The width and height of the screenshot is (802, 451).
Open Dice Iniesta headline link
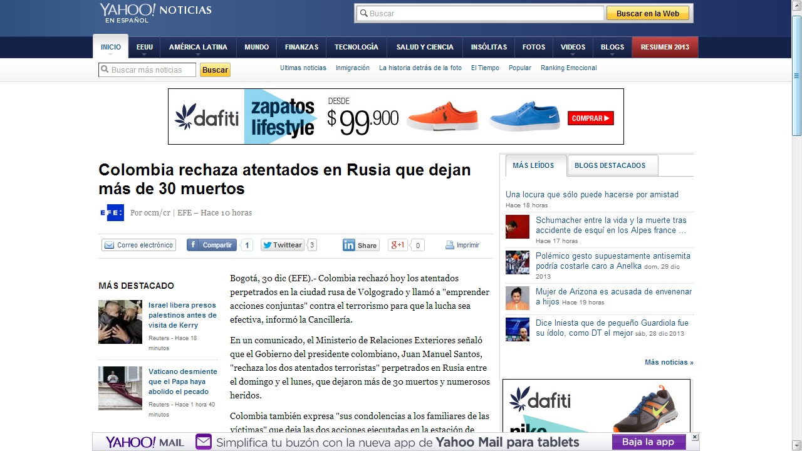[x=612, y=328]
